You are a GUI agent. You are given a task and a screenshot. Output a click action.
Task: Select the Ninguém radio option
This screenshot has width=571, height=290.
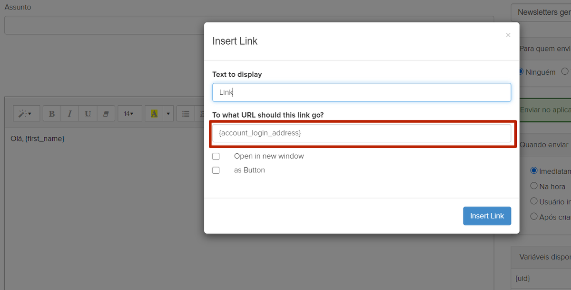click(x=521, y=72)
